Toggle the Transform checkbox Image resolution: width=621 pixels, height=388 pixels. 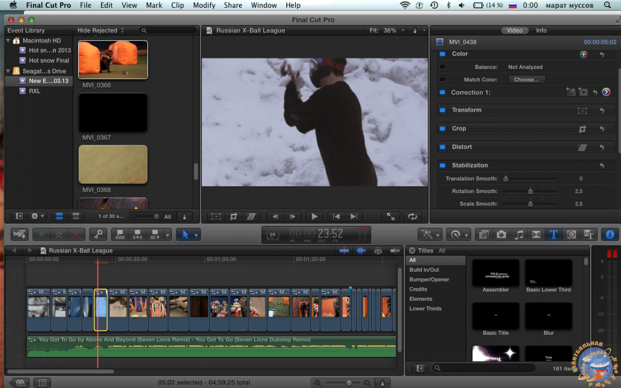[x=442, y=110]
